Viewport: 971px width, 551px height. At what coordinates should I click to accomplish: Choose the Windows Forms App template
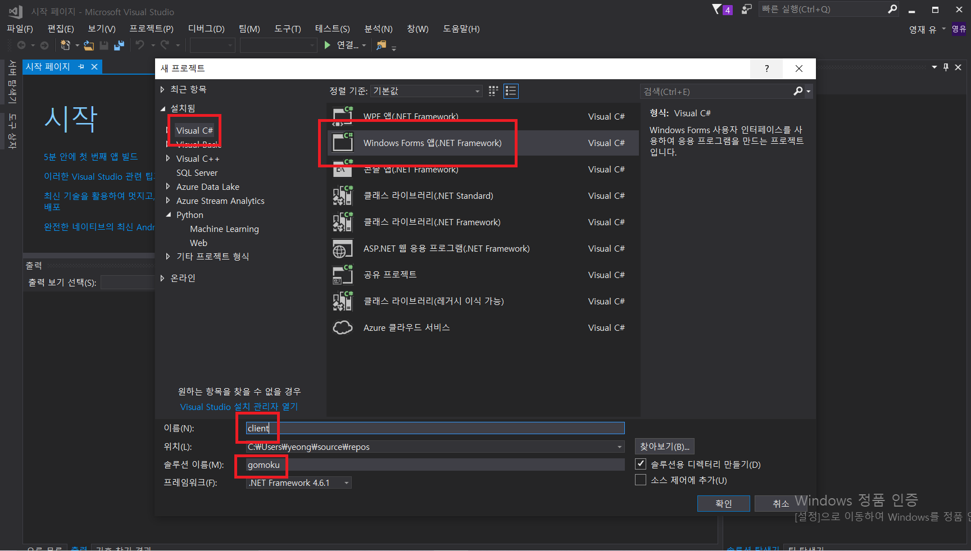(x=483, y=143)
